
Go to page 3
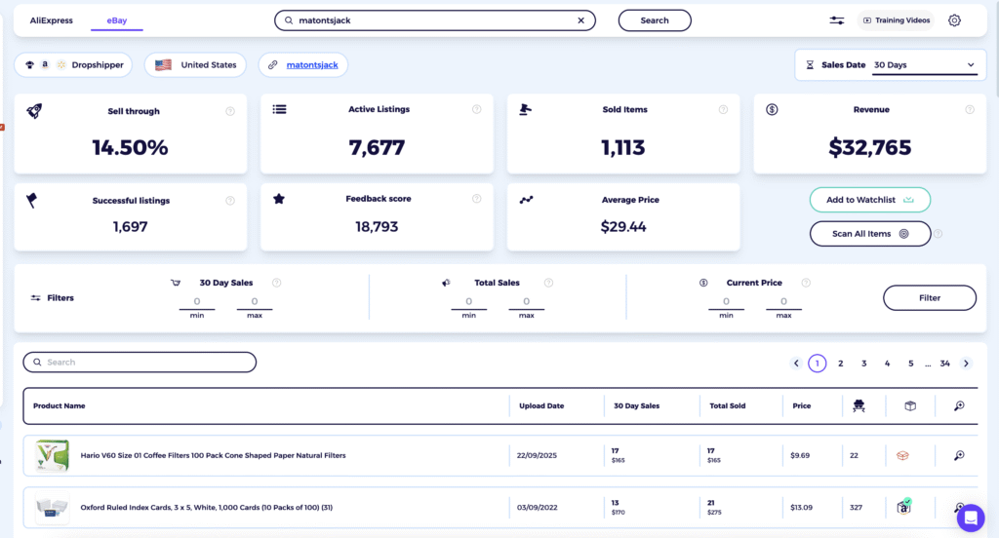point(864,364)
